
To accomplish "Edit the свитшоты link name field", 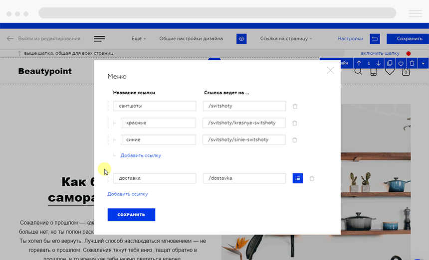I will click(x=155, y=106).
